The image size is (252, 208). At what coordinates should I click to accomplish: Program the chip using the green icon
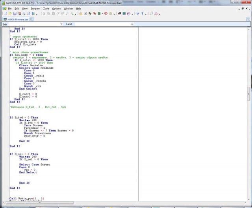pyautogui.click(x=99, y=14)
